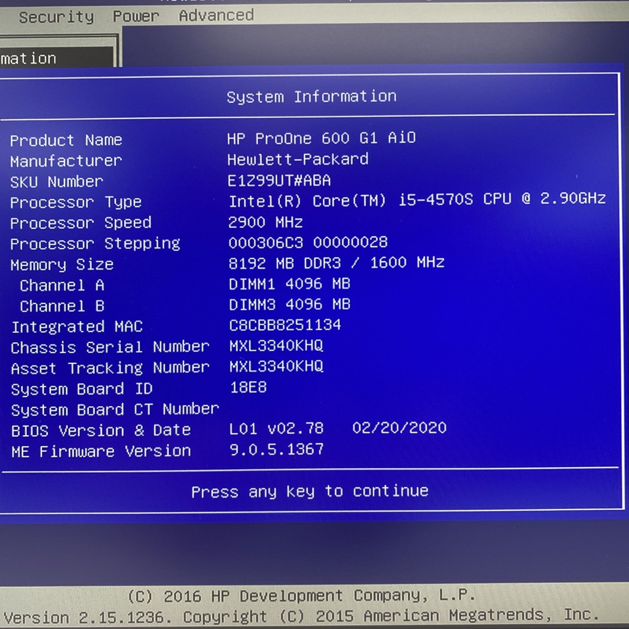Click the Processor Type label

(x=75, y=203)
